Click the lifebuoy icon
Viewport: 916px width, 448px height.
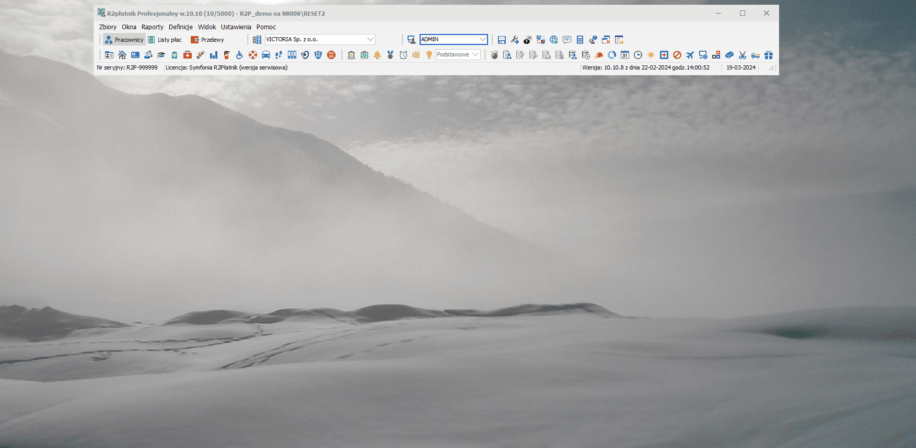253,55
